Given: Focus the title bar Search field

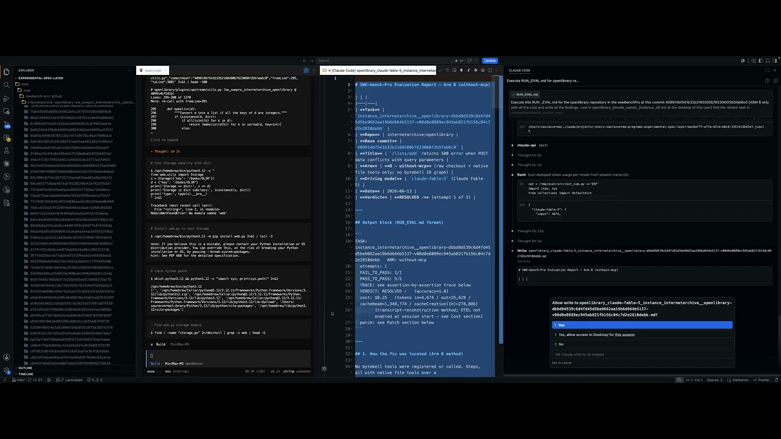Looking at the screenshot, I should (384, 60).
